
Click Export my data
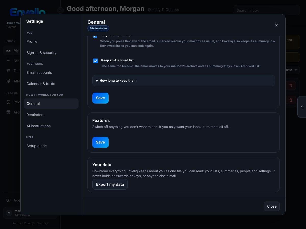tap(110, 184)
